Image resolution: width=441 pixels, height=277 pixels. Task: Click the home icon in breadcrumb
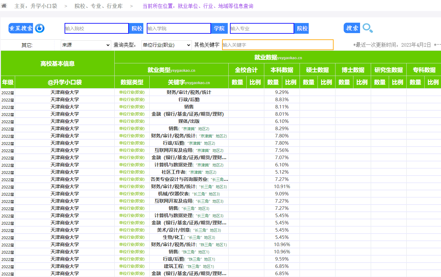[4, 6]
